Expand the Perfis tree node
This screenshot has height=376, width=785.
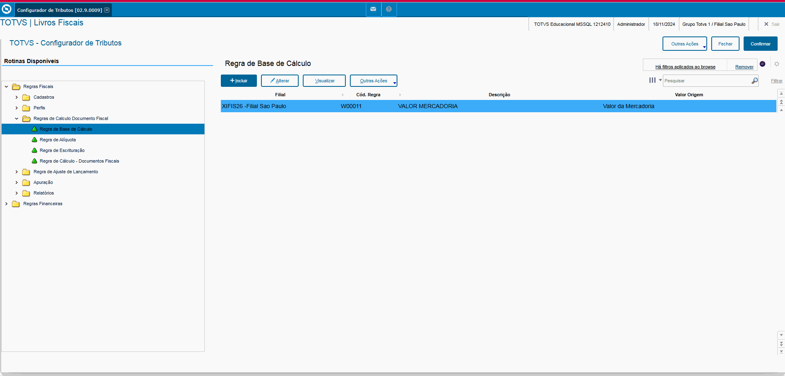tap(16, 108)
